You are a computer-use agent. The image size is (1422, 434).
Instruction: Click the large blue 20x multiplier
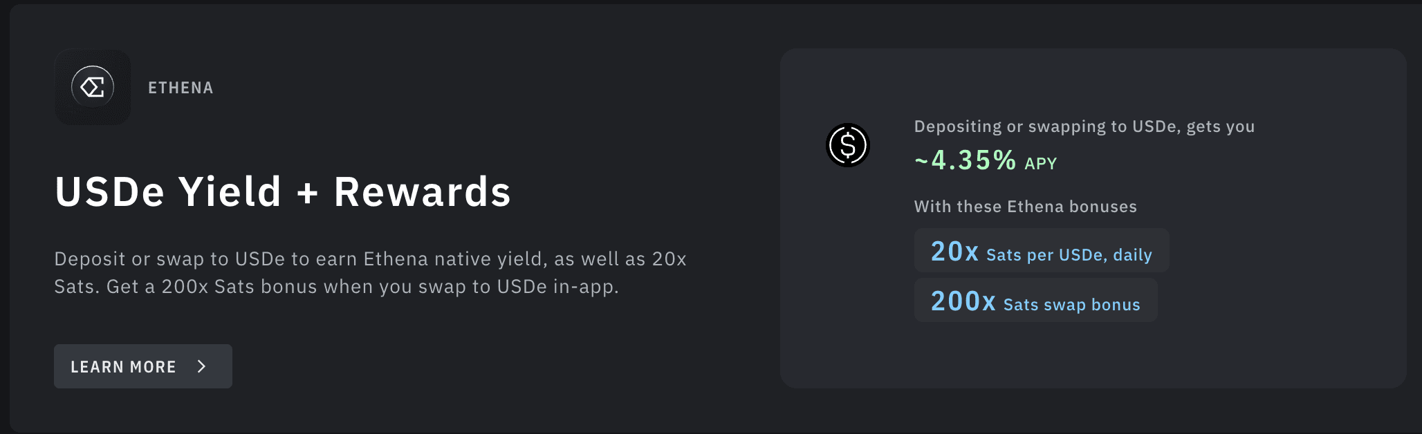954,252
